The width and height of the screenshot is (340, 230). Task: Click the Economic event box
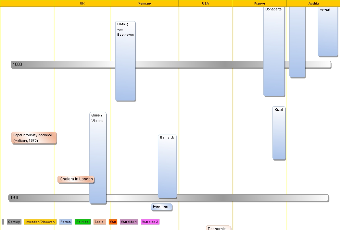pyautogui.click(x=218, y=227)
